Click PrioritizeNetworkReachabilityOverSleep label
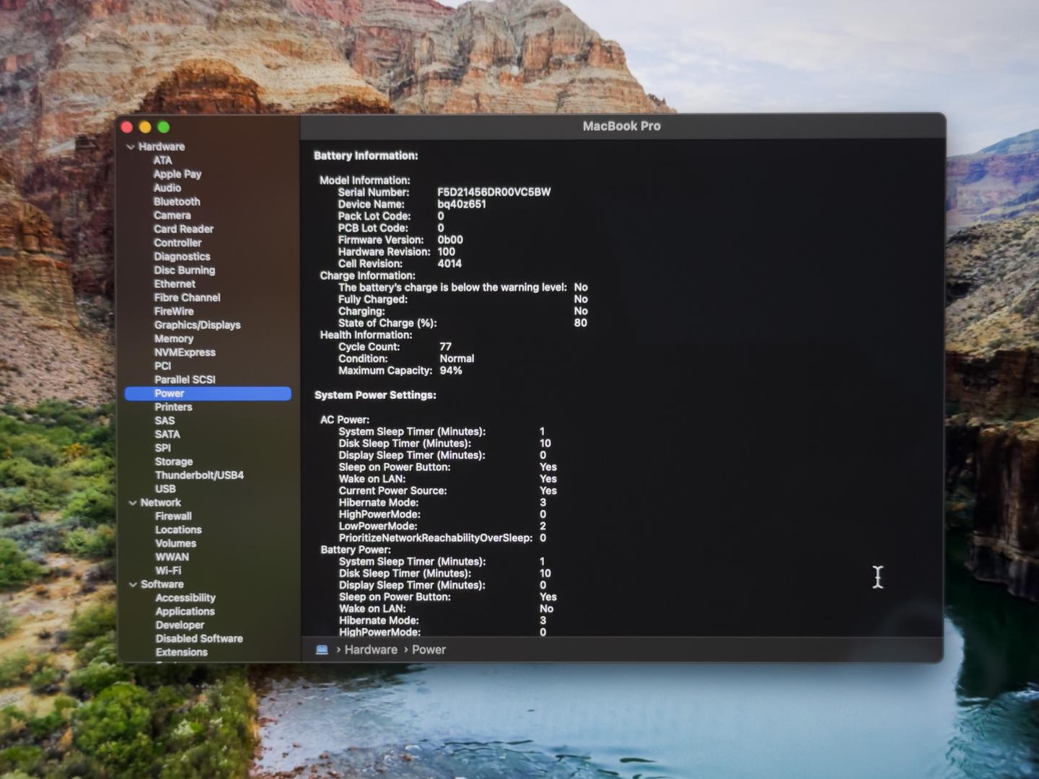Screen dimensions: 1039x779 [x=436, y=539]
